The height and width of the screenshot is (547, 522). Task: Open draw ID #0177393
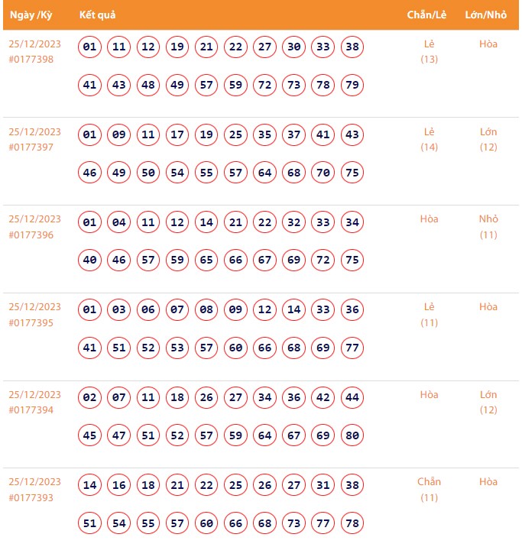tap(31, 498)
